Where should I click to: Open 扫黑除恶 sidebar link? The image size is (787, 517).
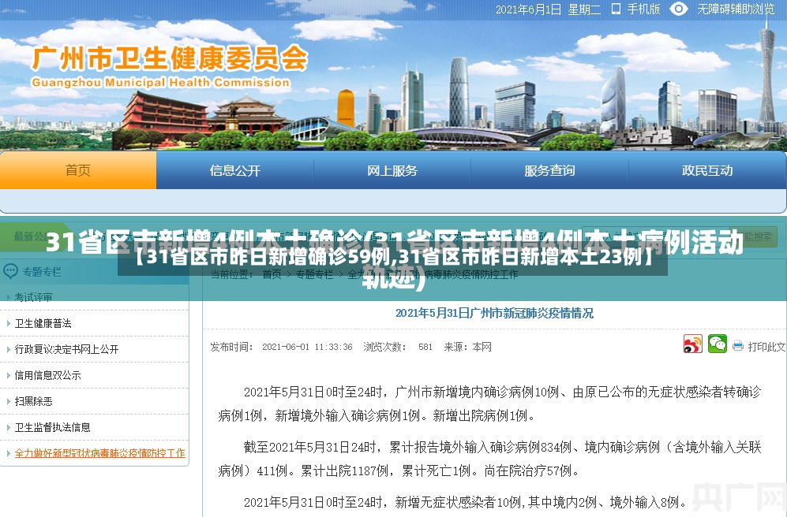coord(33,401)
